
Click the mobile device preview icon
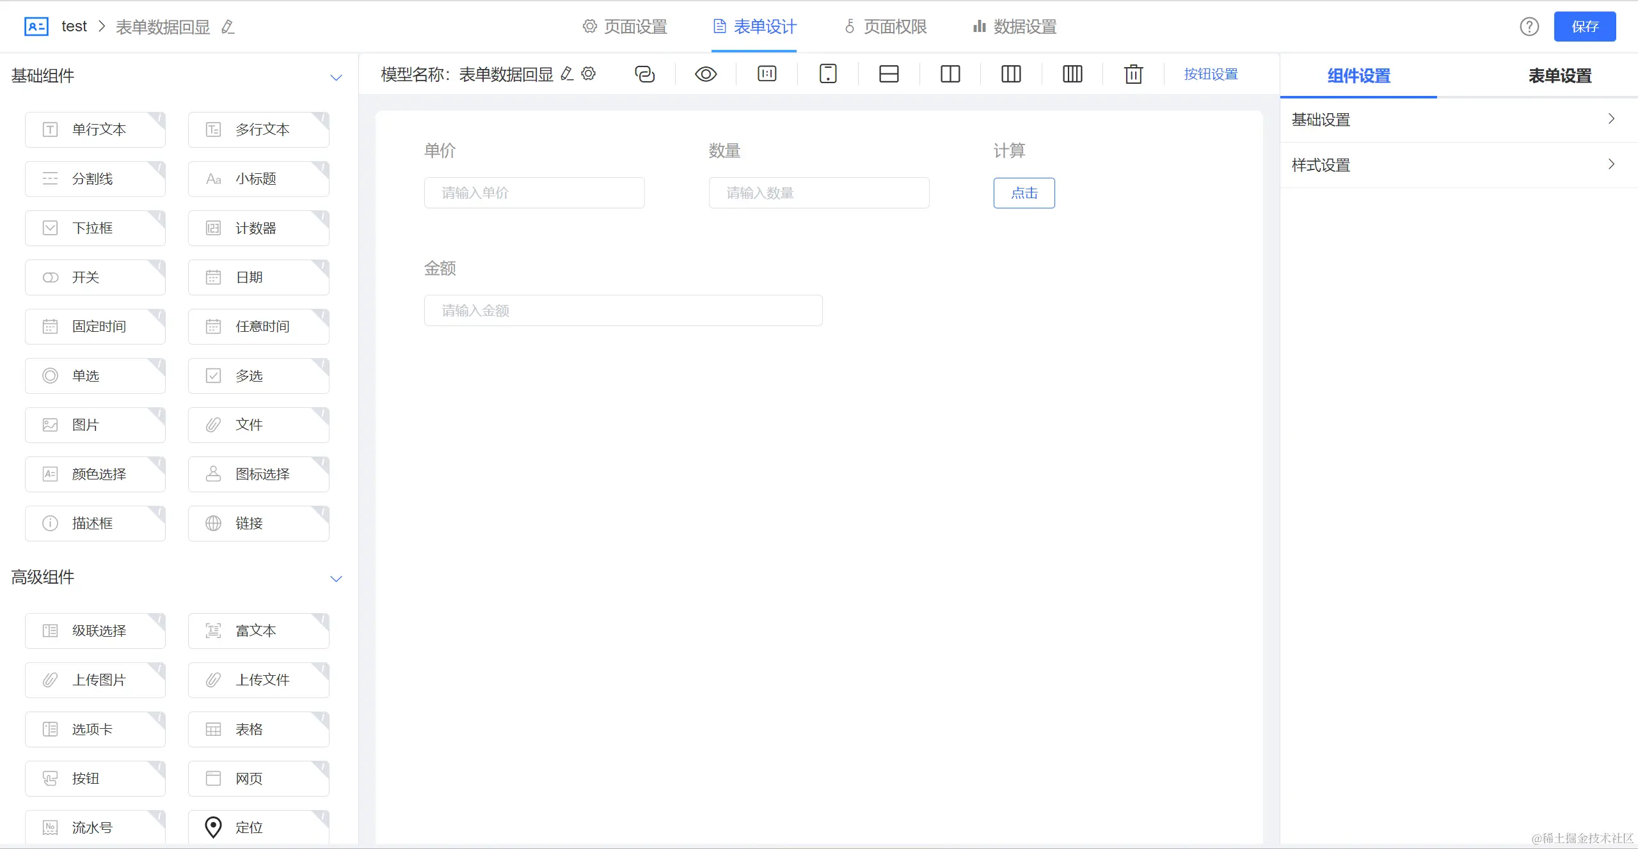click(828, 74)
